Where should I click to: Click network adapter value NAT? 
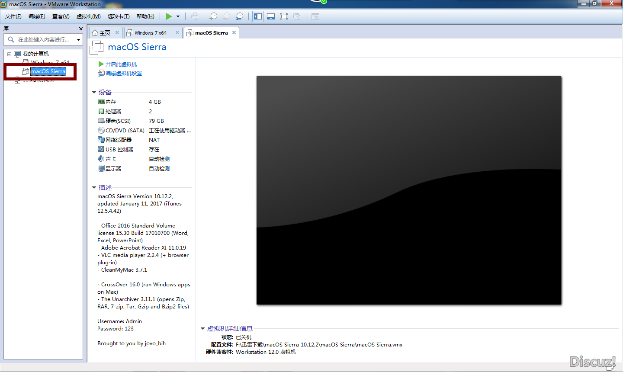point(154,140)
